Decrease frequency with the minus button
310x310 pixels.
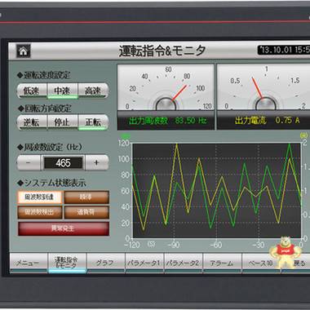pos(29,162)
